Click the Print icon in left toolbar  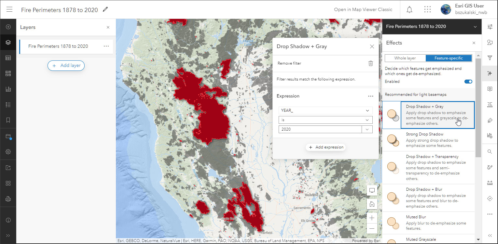coord(8,199)
